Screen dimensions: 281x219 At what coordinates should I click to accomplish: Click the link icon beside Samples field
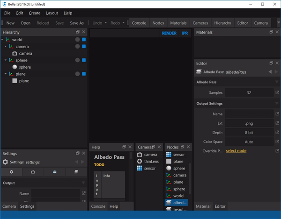pos(277,93)
